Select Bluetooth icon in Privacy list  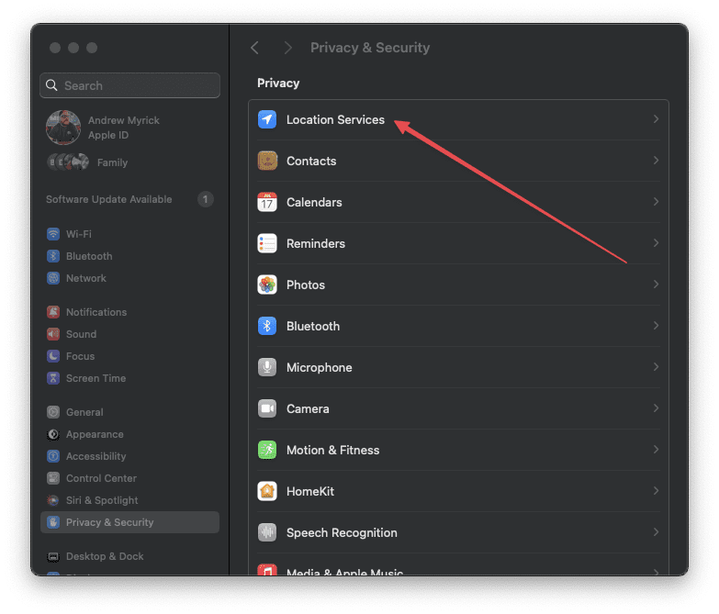click(267, 326)
